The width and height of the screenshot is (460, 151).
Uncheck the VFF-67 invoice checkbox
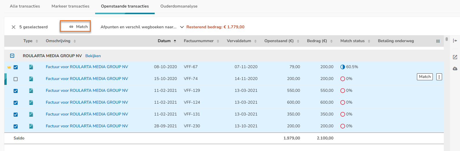tap(16, 67)
